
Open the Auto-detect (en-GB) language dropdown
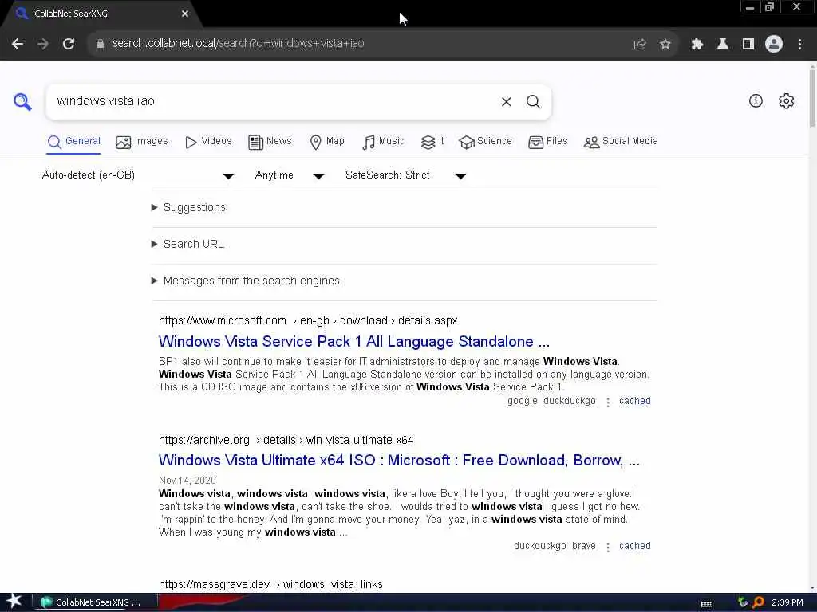(x=138, y=175)
